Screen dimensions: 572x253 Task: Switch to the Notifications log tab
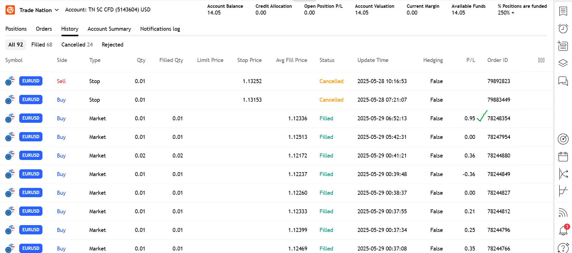tap(160, 29)
